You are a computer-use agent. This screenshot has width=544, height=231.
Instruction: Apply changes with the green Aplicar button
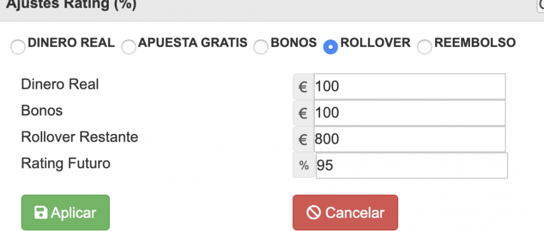pos(65,213)
